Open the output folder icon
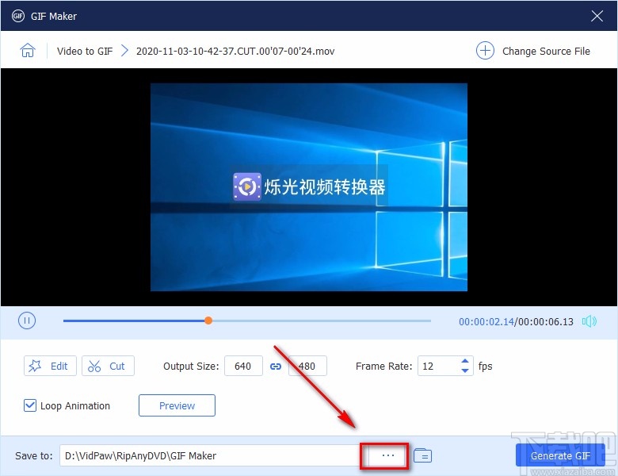This screenshot has width=618, height=476. 422,455
